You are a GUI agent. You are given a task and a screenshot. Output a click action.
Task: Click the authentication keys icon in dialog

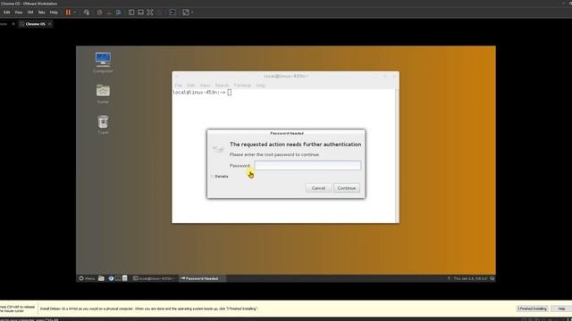(x=218, y=149)
